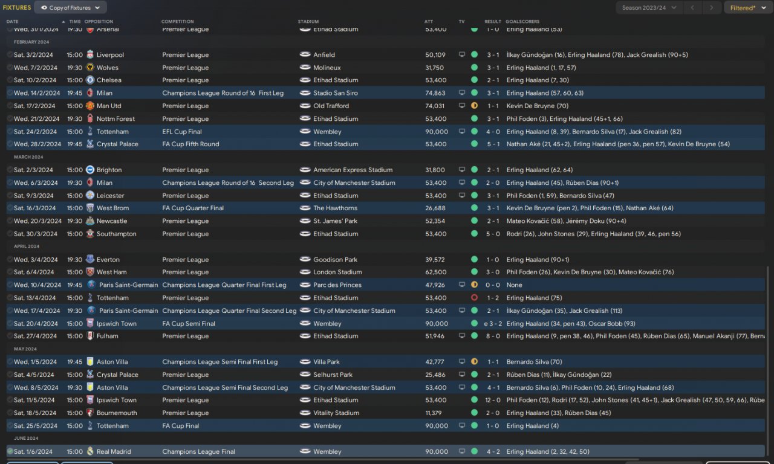The image size is (774, 464).
Task: Toggle the selected Real Madrid fixture checkbox
Action: click(x=10, y=451)
